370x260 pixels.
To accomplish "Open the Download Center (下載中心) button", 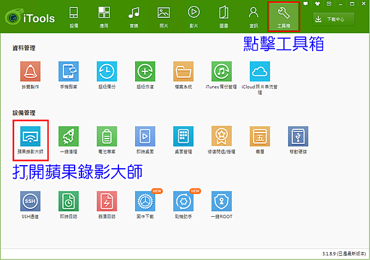I will coord(334,19).
